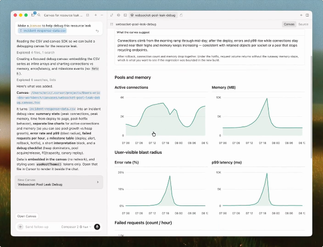Switch to the Canvas view
The width and height of the screenshot is (323, 247).
coord(289,24)
